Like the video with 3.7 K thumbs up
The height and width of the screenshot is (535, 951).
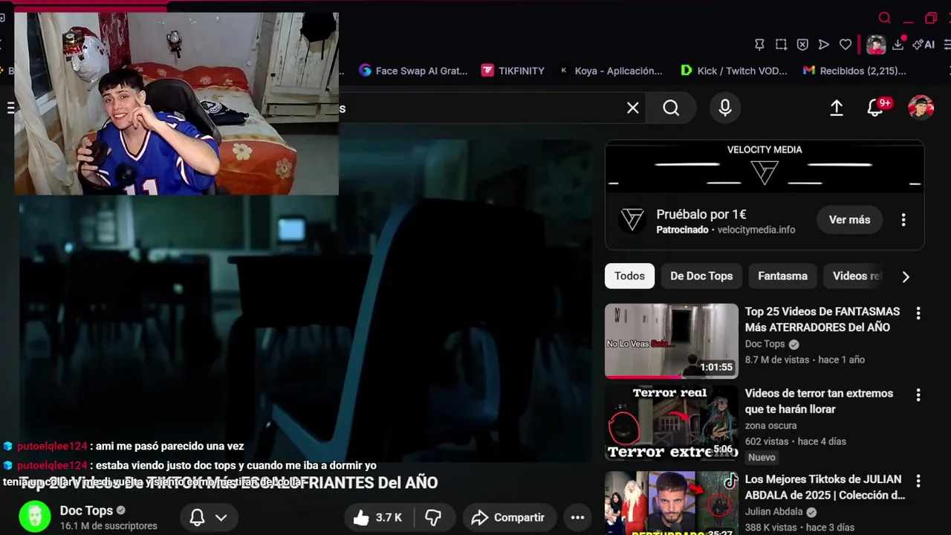(378, 518)
